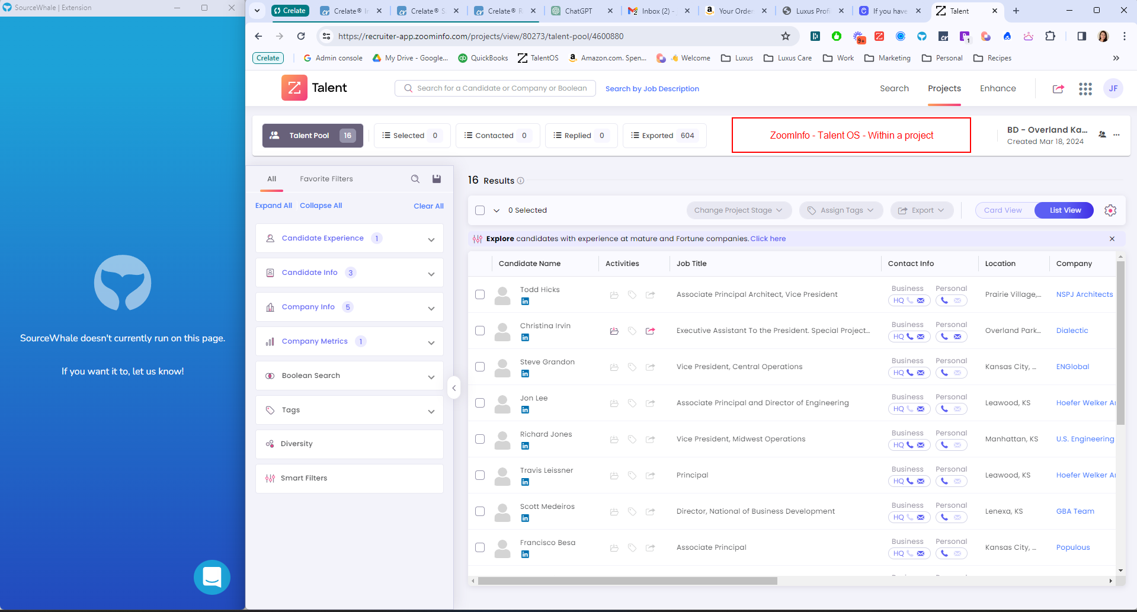
Task: Open the SourceWhale chat bubble button
Action: tap(212, 577)
